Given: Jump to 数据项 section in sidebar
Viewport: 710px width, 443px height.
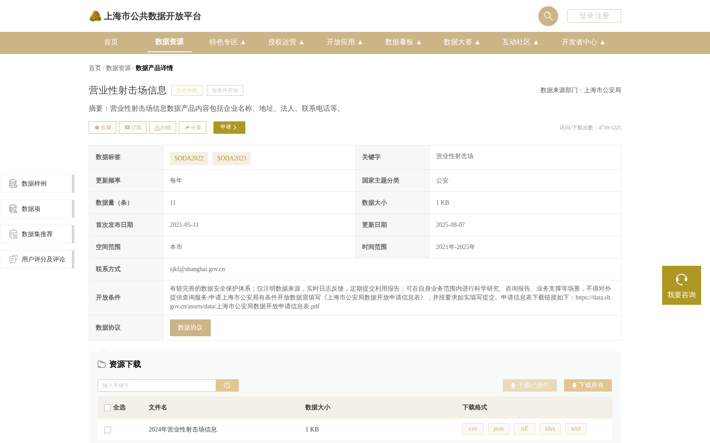Looking at the screenshot, I should (x=37, y=209).
